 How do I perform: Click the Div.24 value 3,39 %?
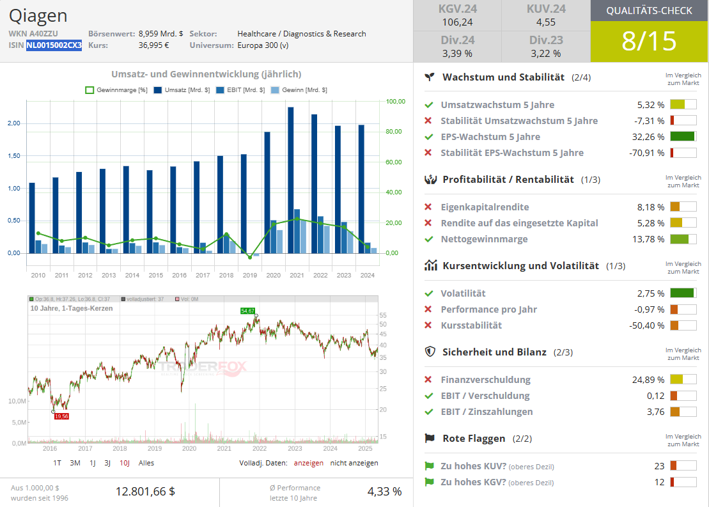click(457, 54)
